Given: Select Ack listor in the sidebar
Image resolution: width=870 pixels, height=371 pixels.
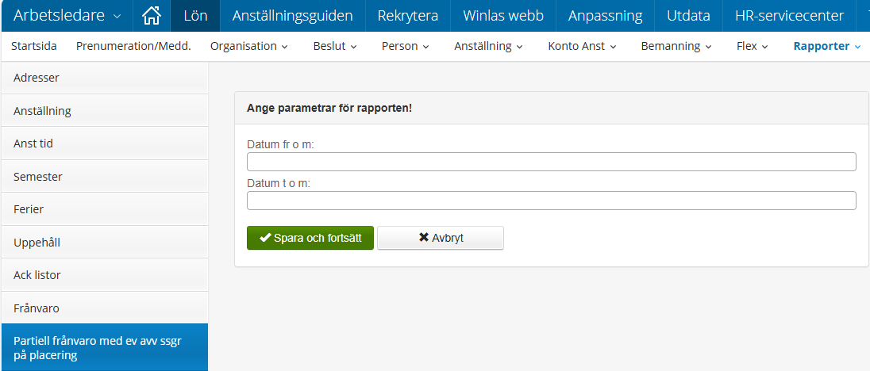Looking at the screenshot, I should (104, 275).
